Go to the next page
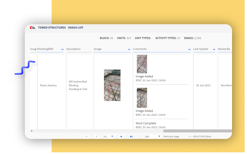 pyautogui.click(x=121, y=136)
